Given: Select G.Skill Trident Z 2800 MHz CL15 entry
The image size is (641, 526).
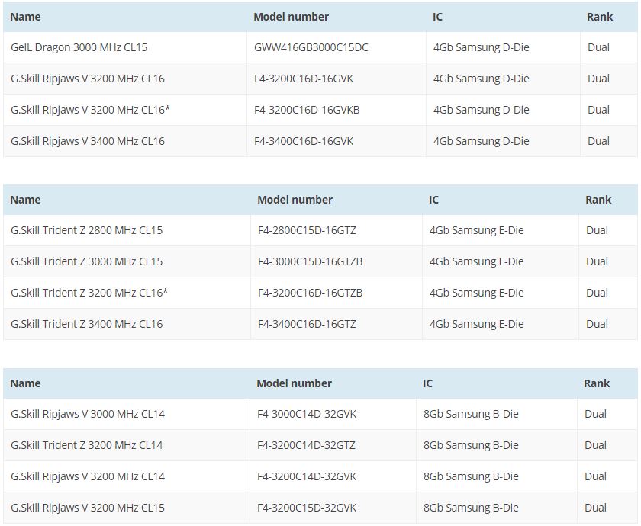Looking at the screenshot, I should point(86,230).
